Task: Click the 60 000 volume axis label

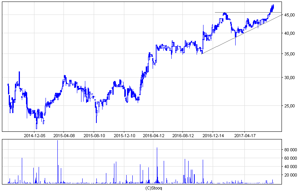Action: pyautogui.click(x=291, y=158)
